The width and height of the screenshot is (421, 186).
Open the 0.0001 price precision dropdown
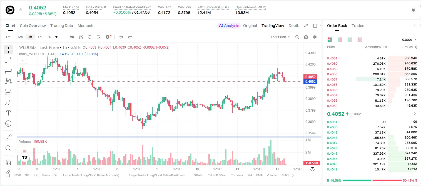(x=409, y=40)
